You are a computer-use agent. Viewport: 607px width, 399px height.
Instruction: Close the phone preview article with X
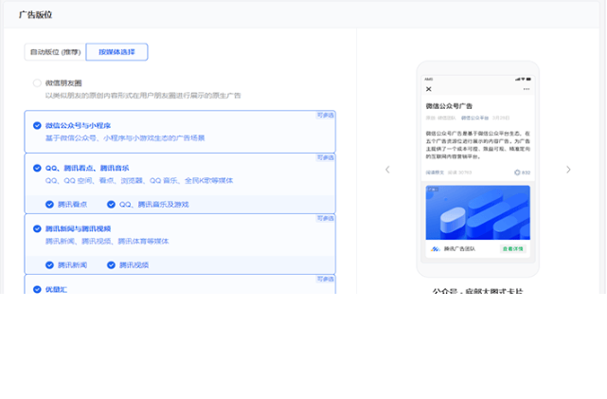429,89
